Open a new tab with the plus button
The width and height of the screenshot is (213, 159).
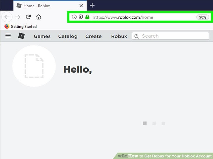[92, 6]
